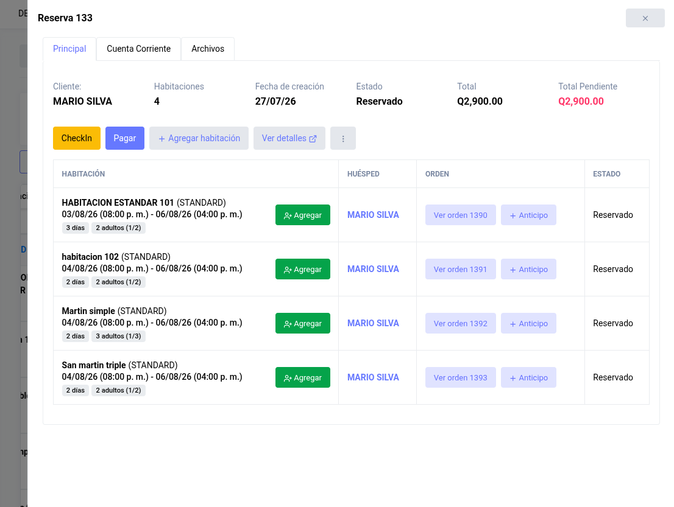
Task: Click Agregar habitación button
Action: [x=199, y=138]
